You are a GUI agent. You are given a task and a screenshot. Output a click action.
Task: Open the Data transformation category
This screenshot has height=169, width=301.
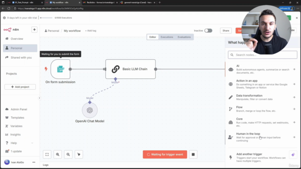(x=262, y=97)
